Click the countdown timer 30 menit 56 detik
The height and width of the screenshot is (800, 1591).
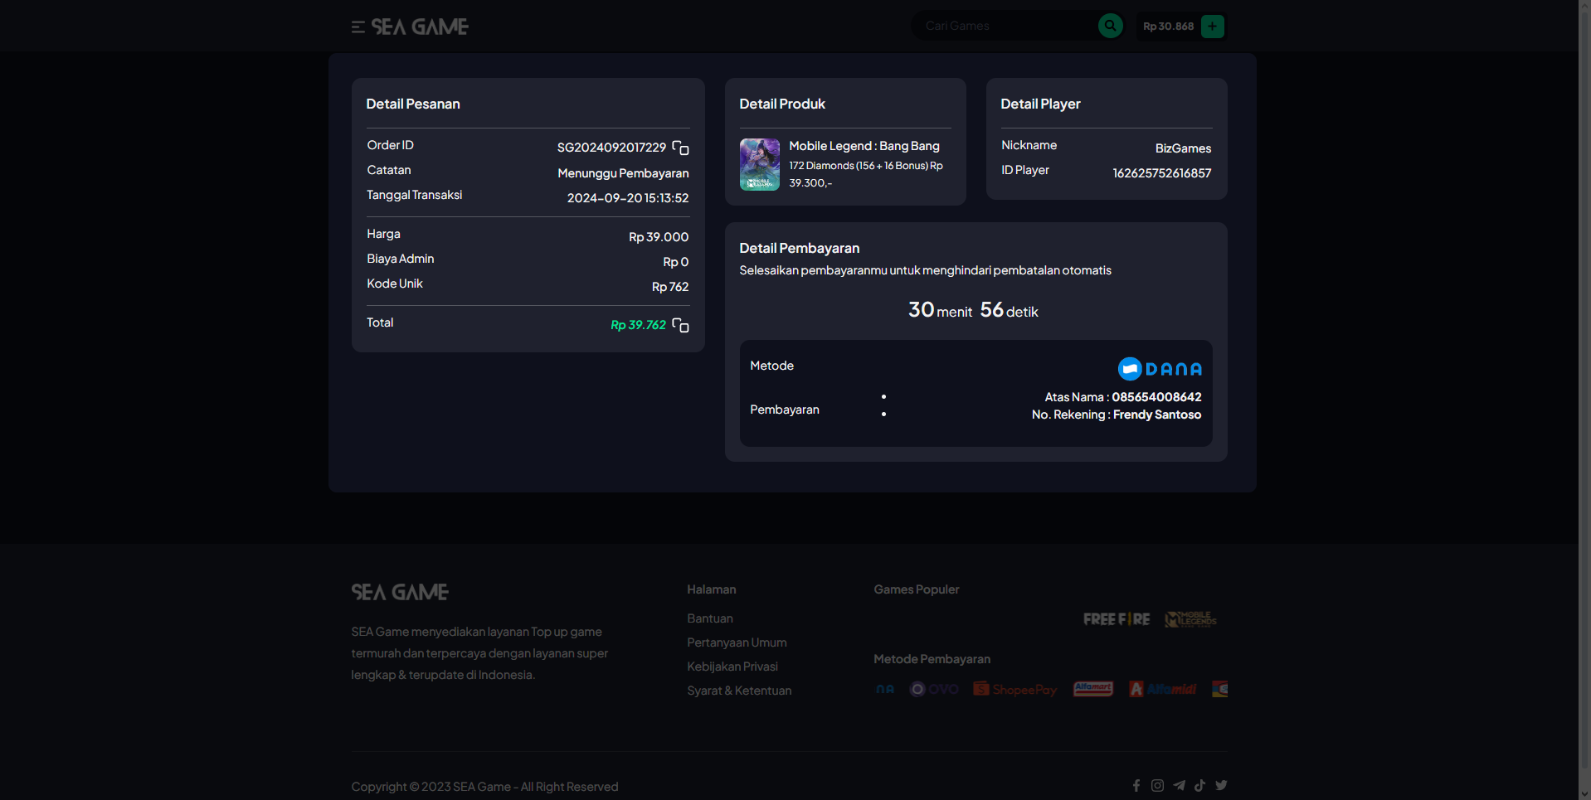(x=973, y=310)
